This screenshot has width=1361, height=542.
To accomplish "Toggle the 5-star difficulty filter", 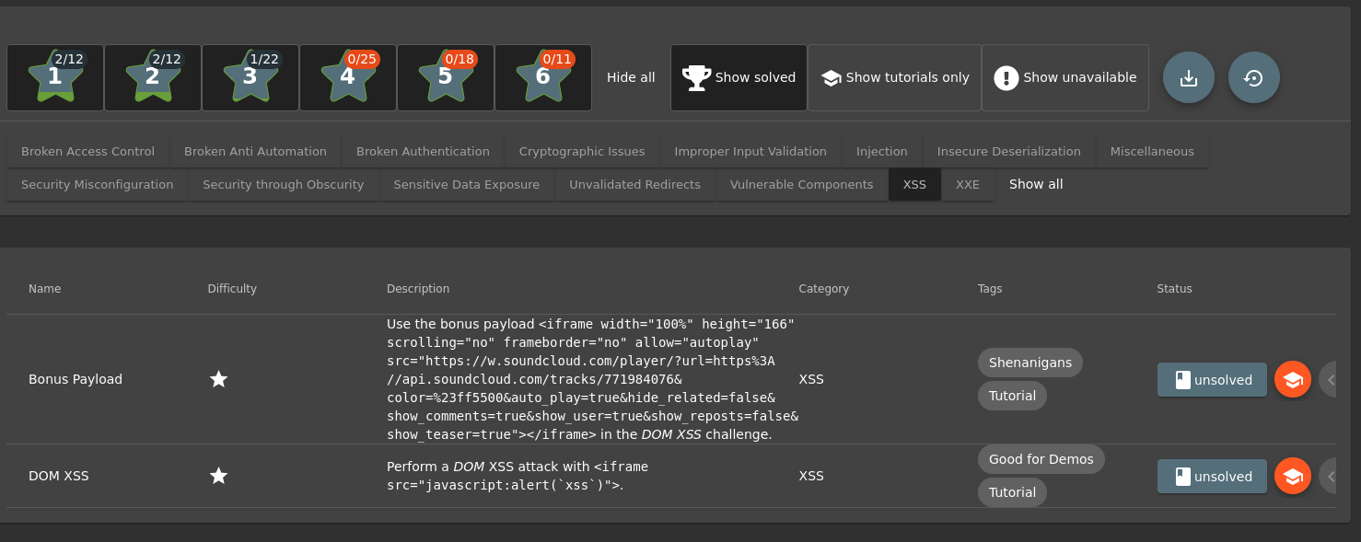I will point(446,77).
